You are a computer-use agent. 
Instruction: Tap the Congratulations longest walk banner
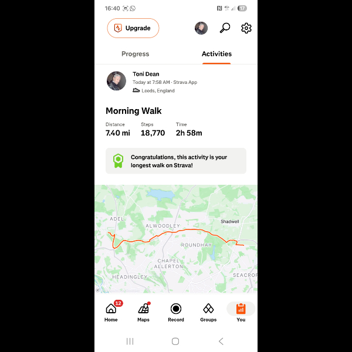tap(176, 161)
